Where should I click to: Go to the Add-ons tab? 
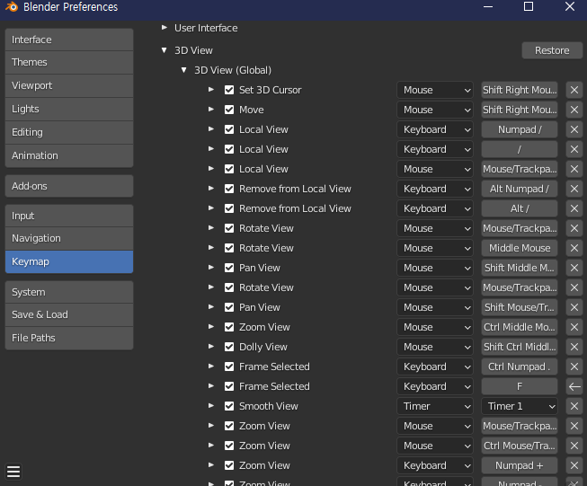pos(69,186)
